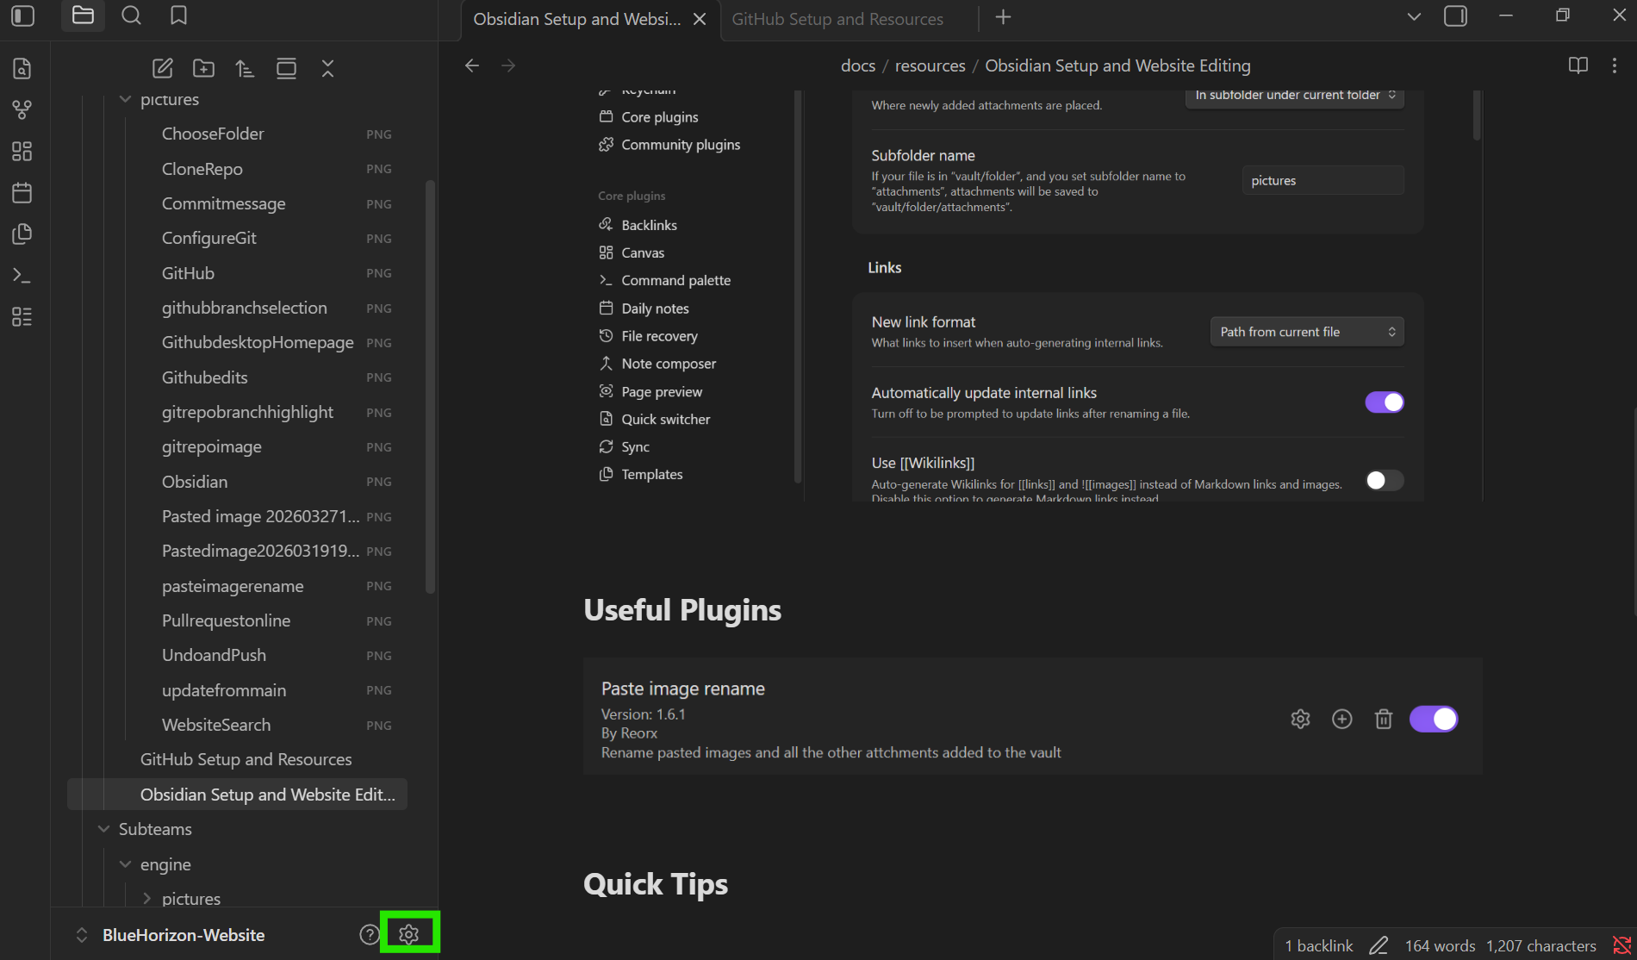This screenshot has width=1637, height=960.
Task: Click the sync status icon in status bar
Action: (x=1621, y=945)
